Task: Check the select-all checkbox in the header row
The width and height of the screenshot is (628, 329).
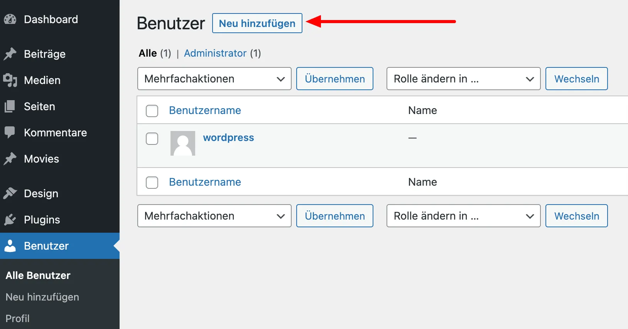Action: pos(152,111)
